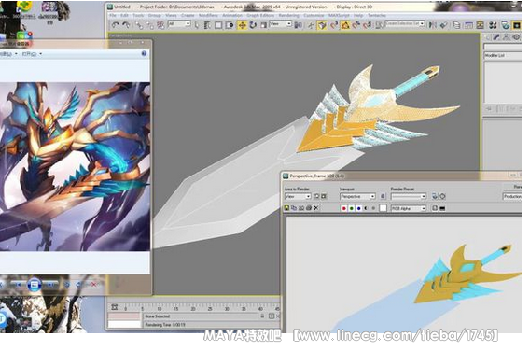This screenshot has width=530, height=351.
Task: Pick the Rectangular Selection Region tool
Action: click(x=218, y=25)
